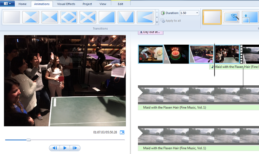Open the Movie Maker application menu button

7,4
